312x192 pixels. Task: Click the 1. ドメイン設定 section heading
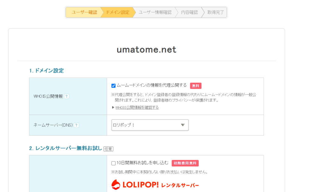pyautogui.click(x=46, y=71)
